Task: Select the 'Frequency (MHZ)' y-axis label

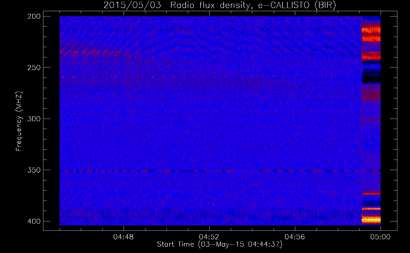Action: click(x=19, y=121)
